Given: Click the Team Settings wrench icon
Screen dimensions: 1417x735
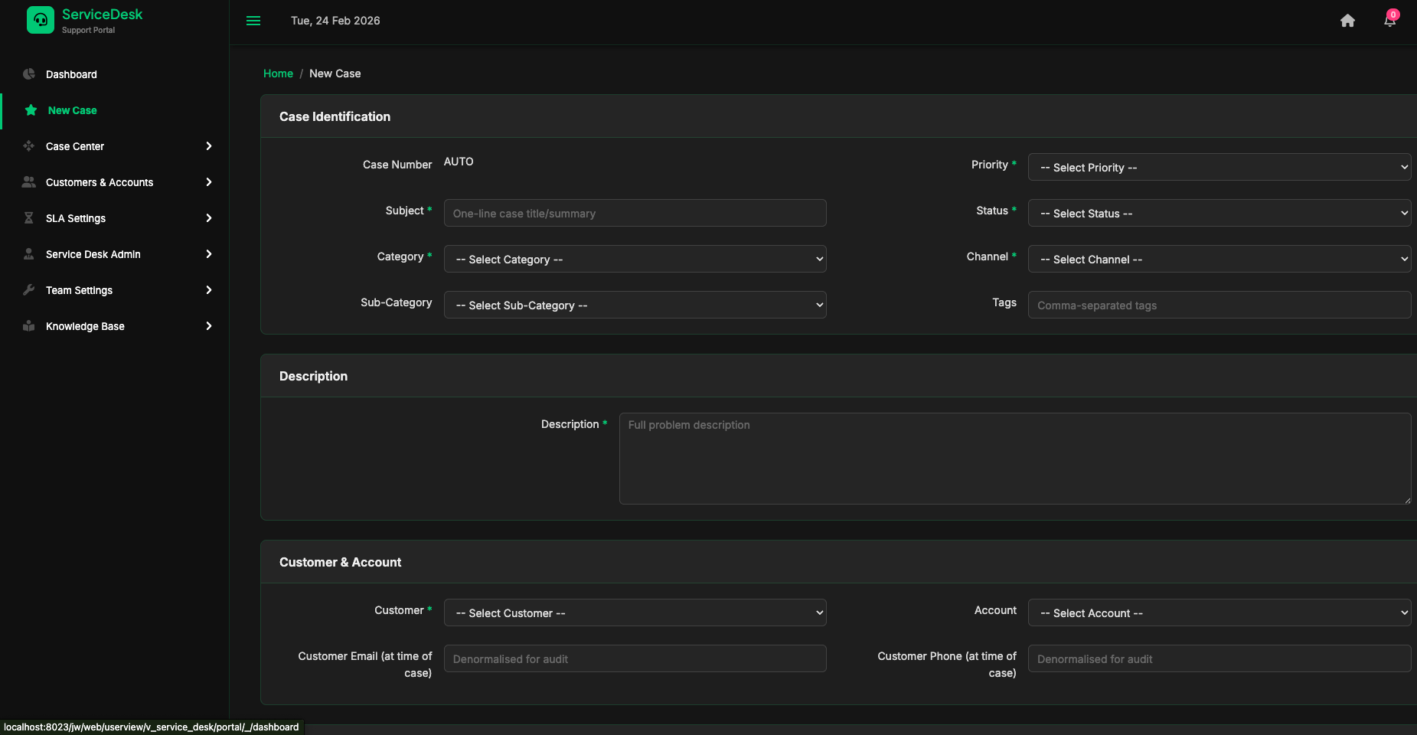Looking at the screenshot, I should click(x=29, y=290).
